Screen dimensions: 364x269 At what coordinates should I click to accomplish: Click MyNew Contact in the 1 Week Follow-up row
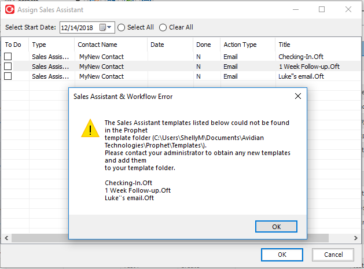click(x=101, y=67)
